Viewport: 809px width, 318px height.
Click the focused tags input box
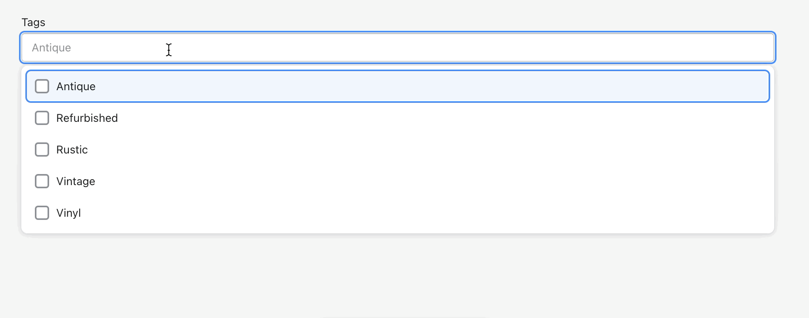396,47
